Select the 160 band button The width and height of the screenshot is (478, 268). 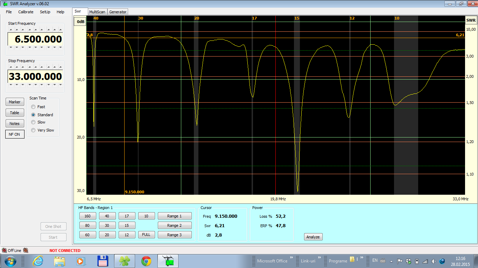[87, 216]
